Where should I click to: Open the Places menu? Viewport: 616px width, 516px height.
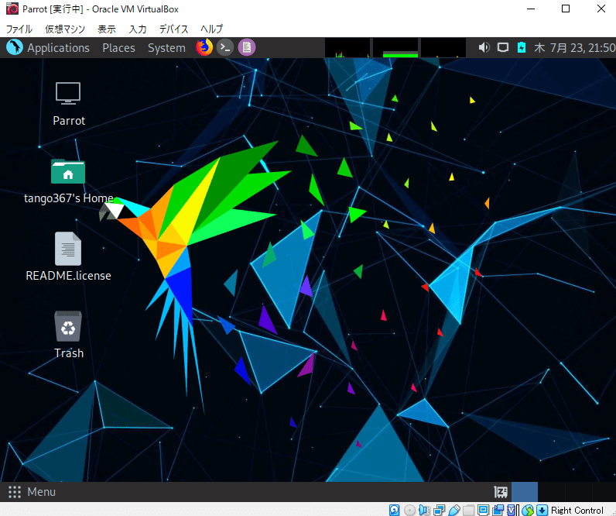tap(118, 48)
